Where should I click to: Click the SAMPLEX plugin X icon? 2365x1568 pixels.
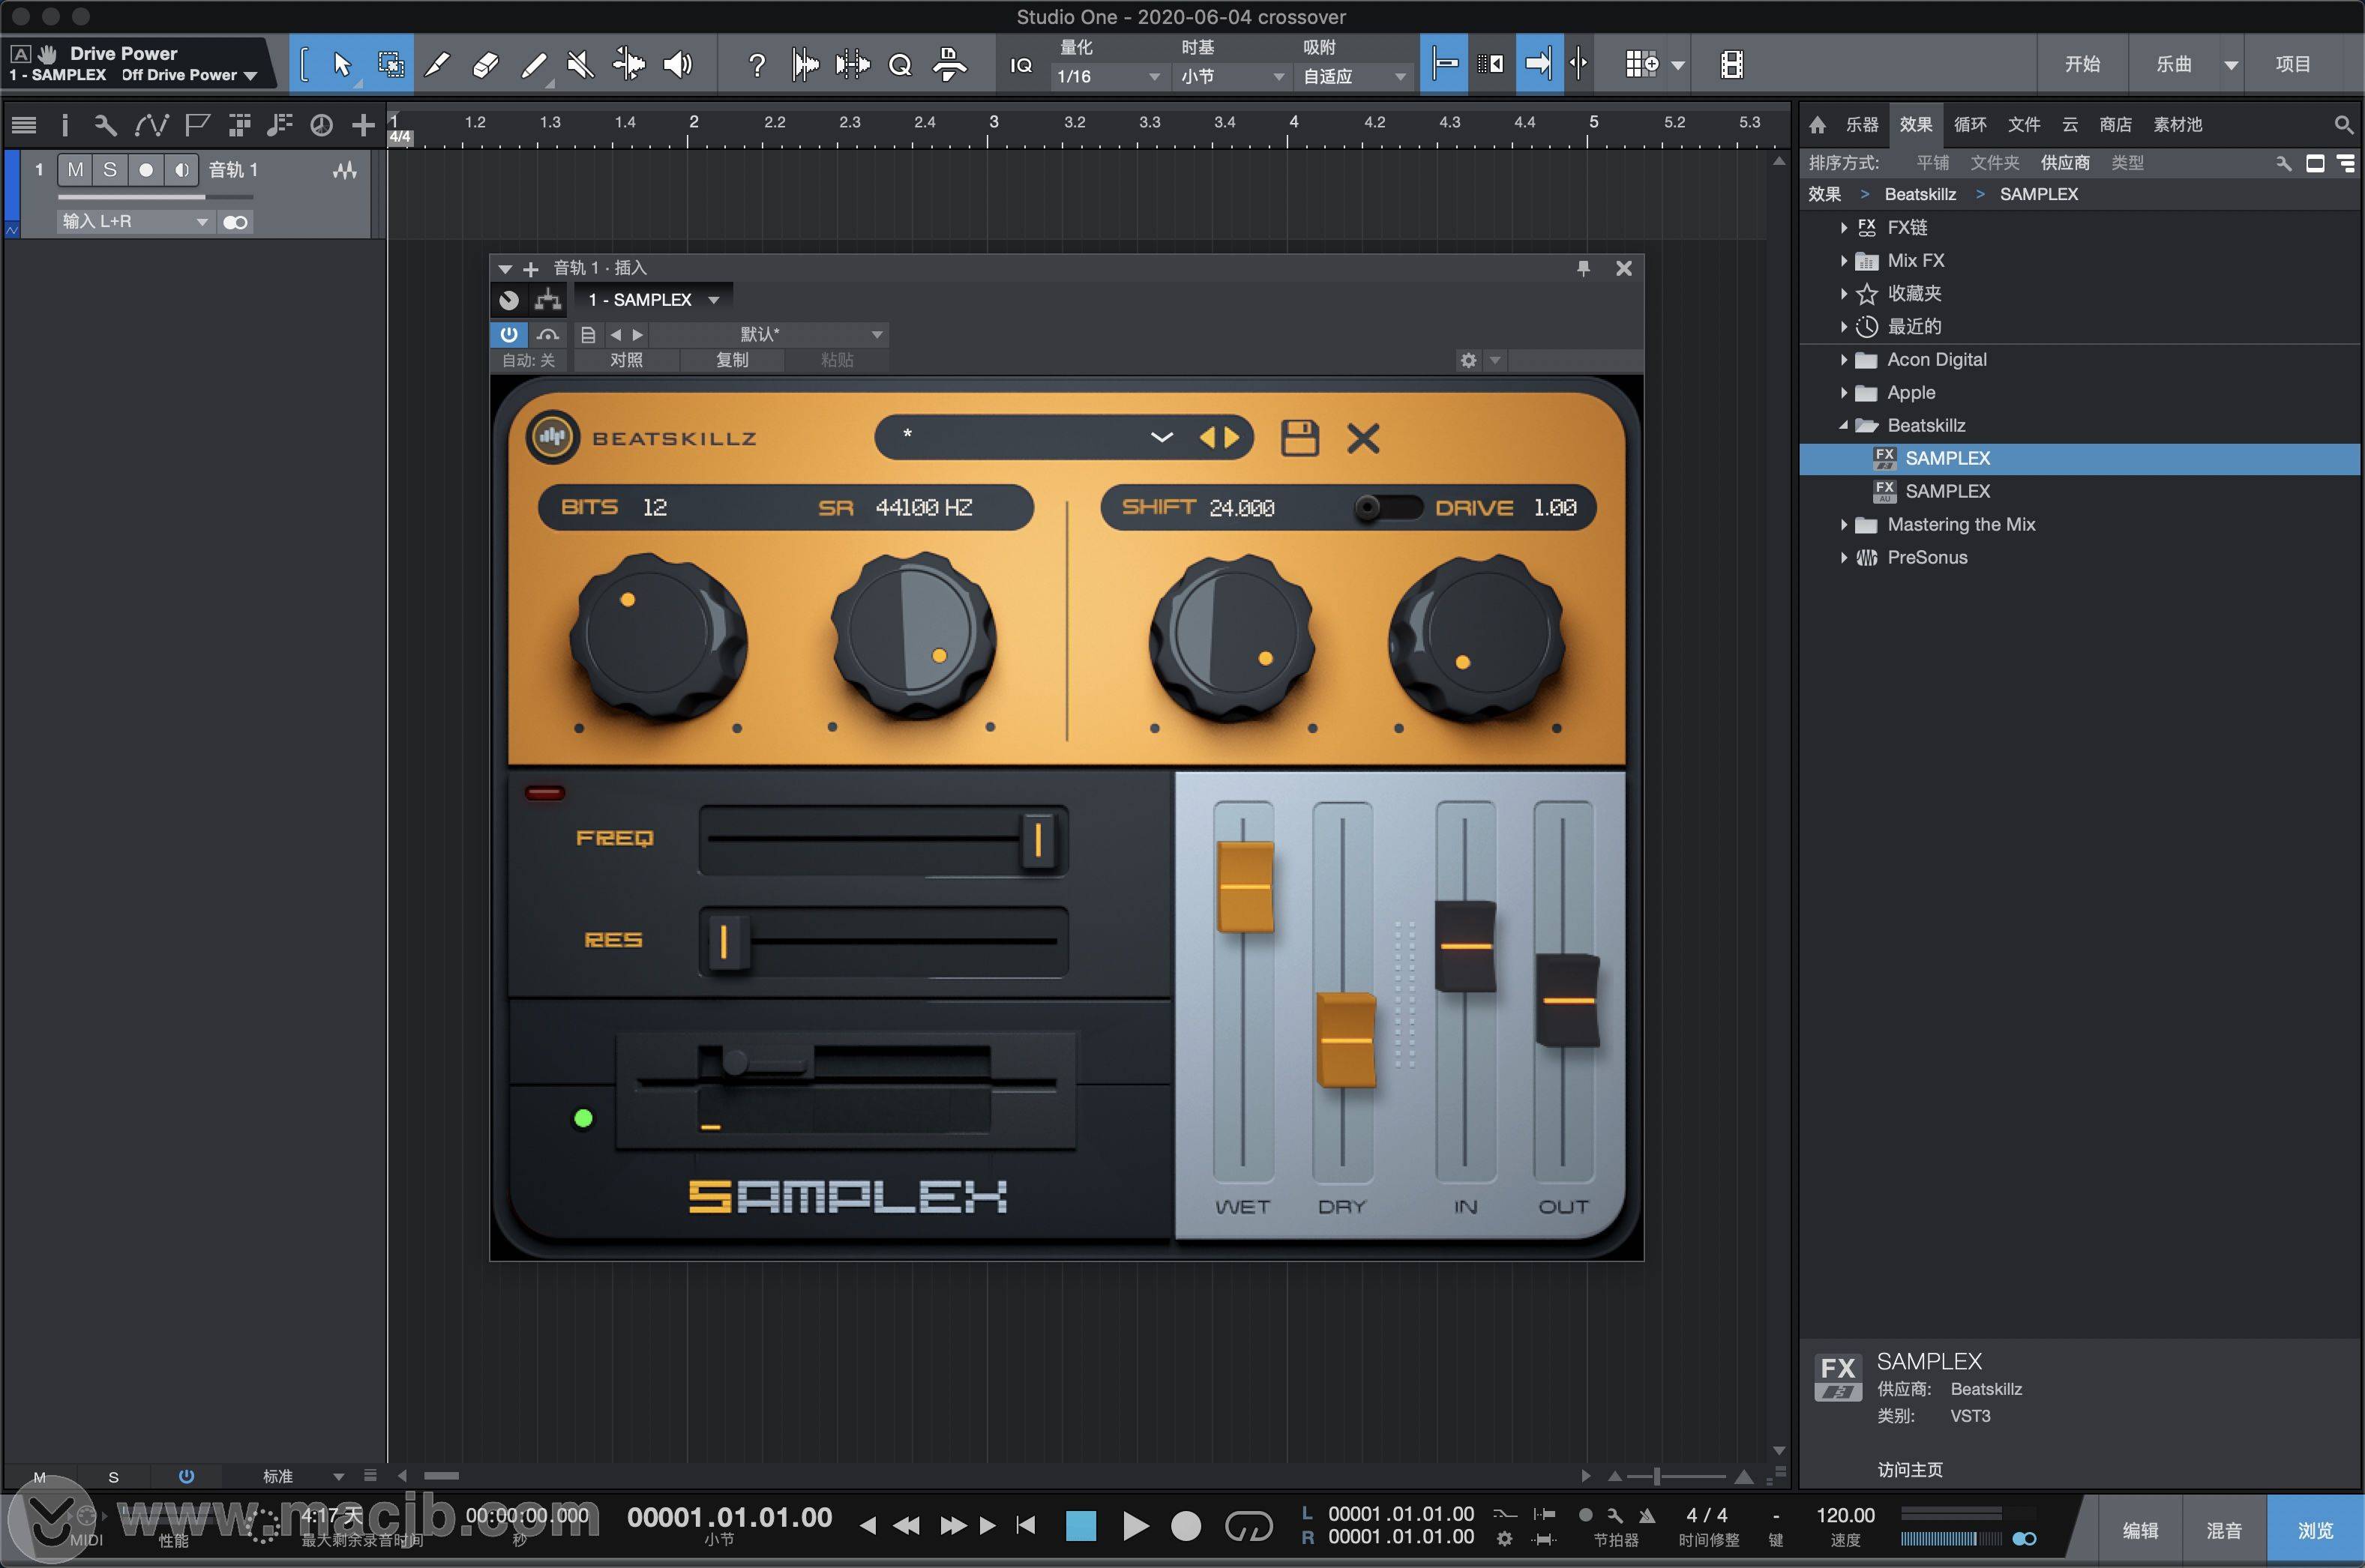pyautogui.click(x=1362, y=438)
